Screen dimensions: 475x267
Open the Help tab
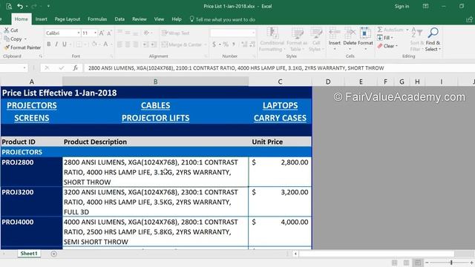tap(177, 19)
